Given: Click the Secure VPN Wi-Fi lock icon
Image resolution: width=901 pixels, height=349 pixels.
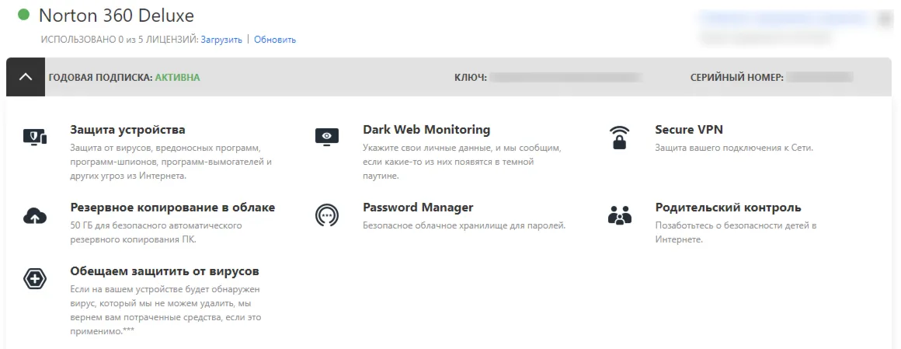Looking at the screenshot, I should click(618, 138).
